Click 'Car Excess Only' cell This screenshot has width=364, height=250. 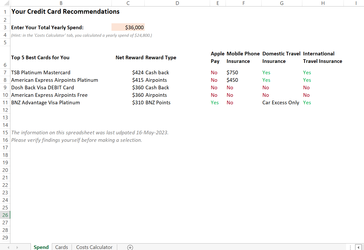281,102
